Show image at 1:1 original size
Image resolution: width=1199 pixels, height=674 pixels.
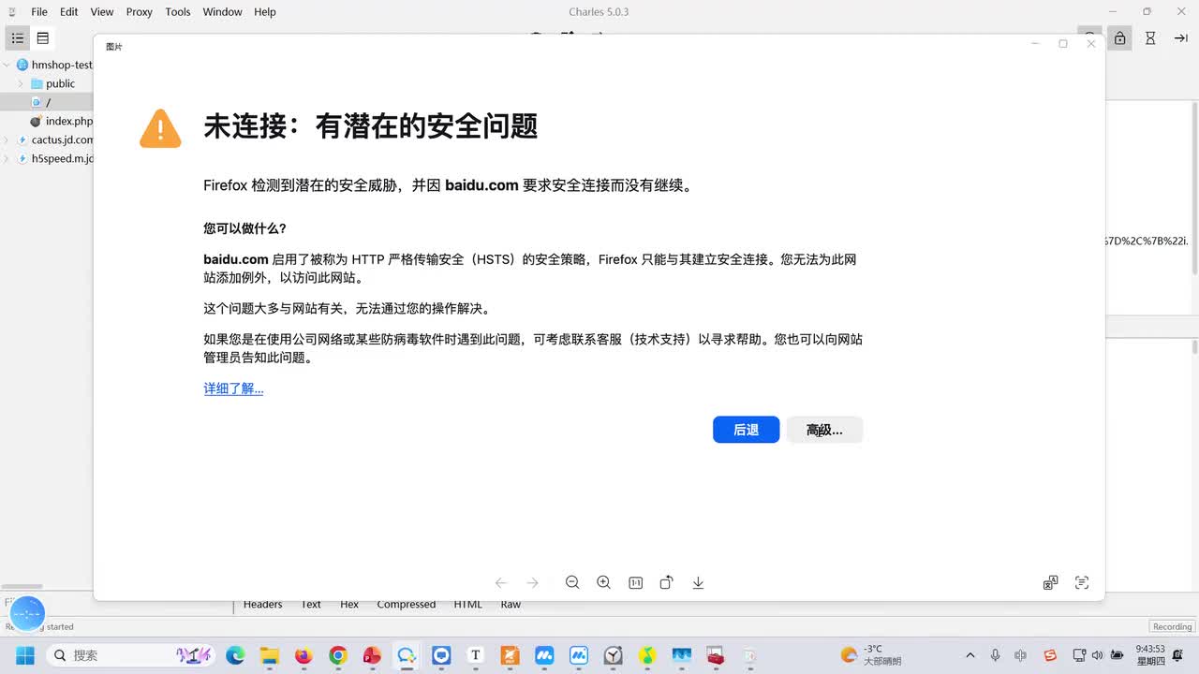coord(635,582)
